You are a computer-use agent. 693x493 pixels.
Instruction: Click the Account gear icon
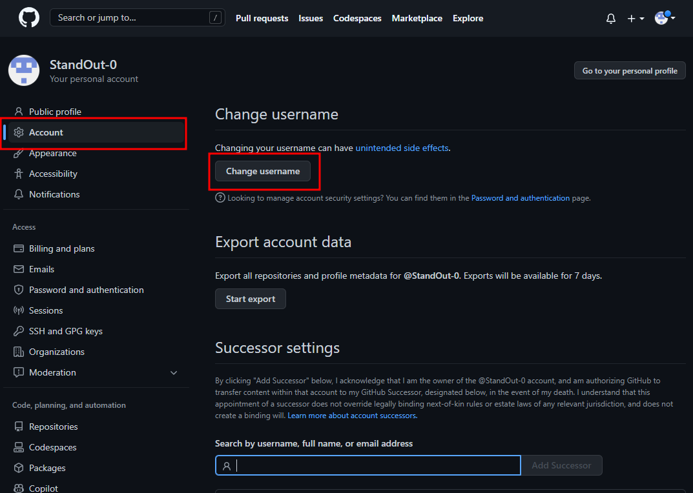point(19,132)
